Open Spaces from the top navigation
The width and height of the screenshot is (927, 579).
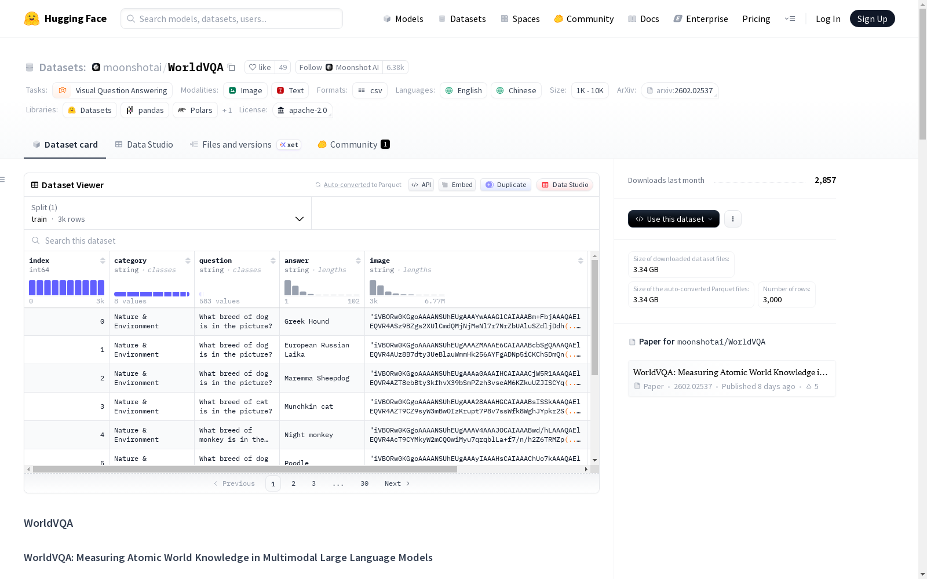click(520, 19)
